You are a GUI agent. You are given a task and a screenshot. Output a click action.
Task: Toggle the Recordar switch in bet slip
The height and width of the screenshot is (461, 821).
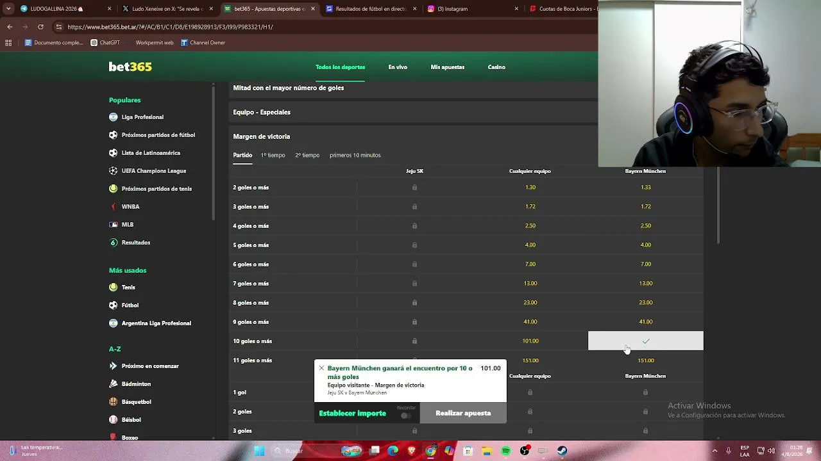[405, 416]
